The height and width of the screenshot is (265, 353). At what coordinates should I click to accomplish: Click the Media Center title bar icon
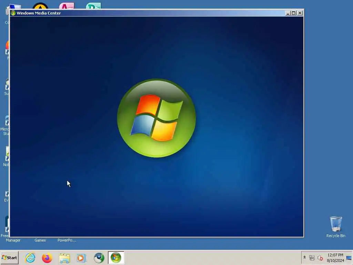tap(13, 13)
